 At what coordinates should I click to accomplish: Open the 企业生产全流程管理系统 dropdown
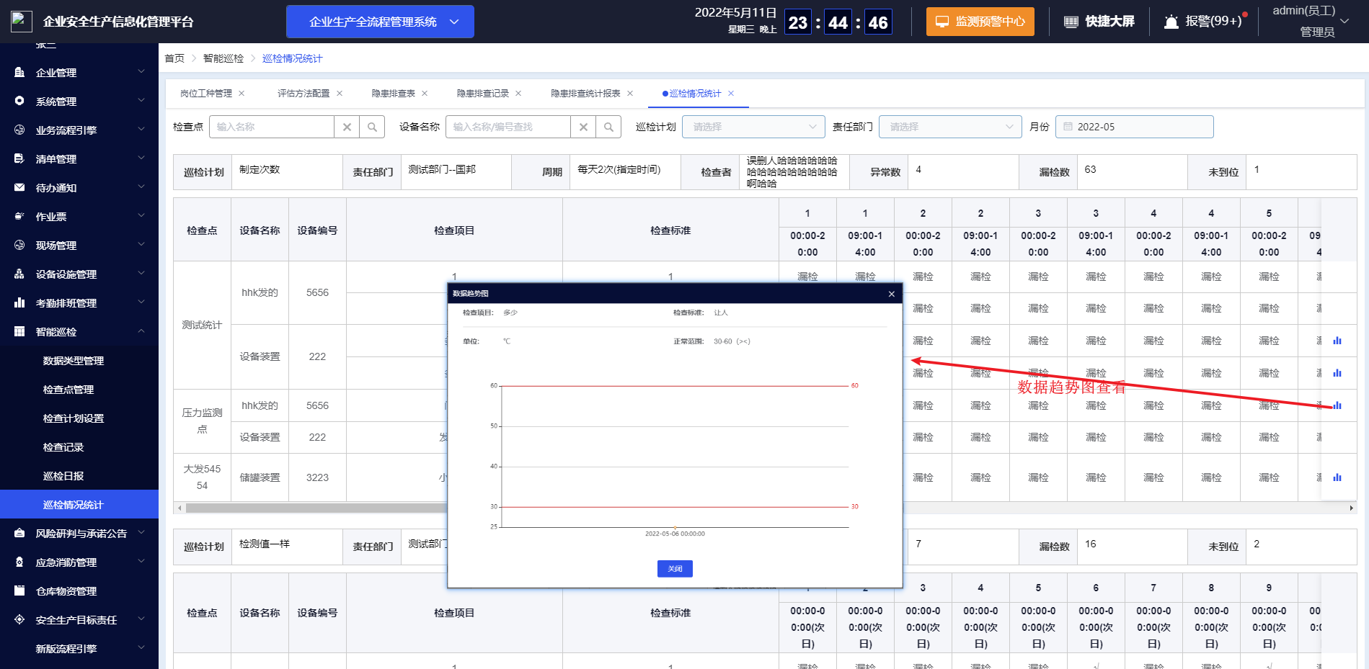pos(380,22)
